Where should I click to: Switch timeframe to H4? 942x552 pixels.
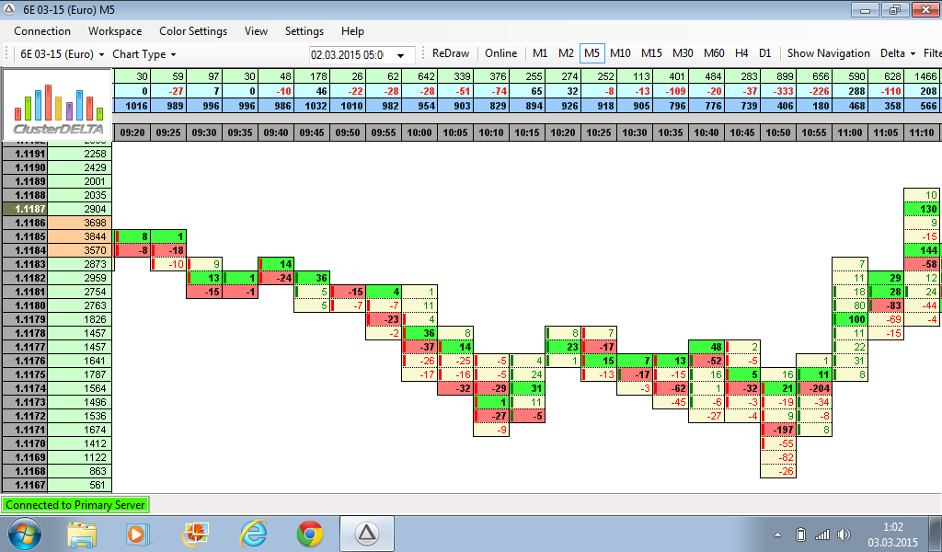pos(741,53)
